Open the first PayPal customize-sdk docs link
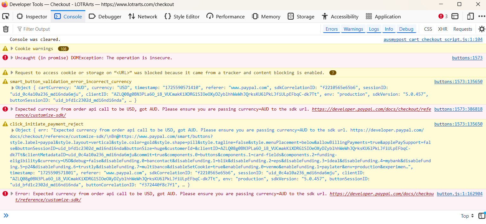Screen dimensions: 486x224 371,109
